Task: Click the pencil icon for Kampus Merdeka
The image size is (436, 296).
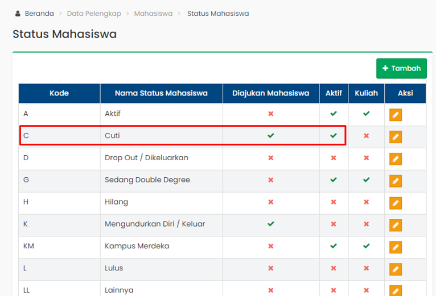Action: 396,247
